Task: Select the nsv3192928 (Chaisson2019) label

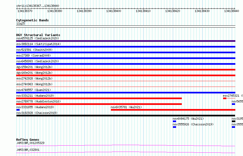Action: click(37, 113)
